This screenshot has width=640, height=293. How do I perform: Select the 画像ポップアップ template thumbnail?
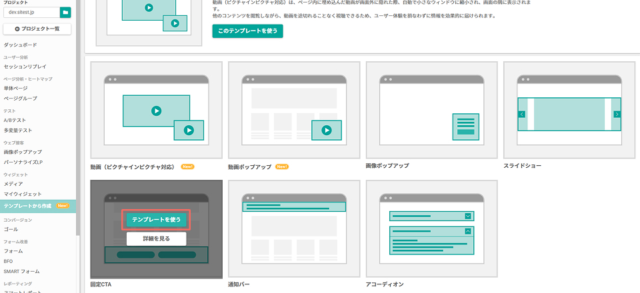tap(432, 110)
